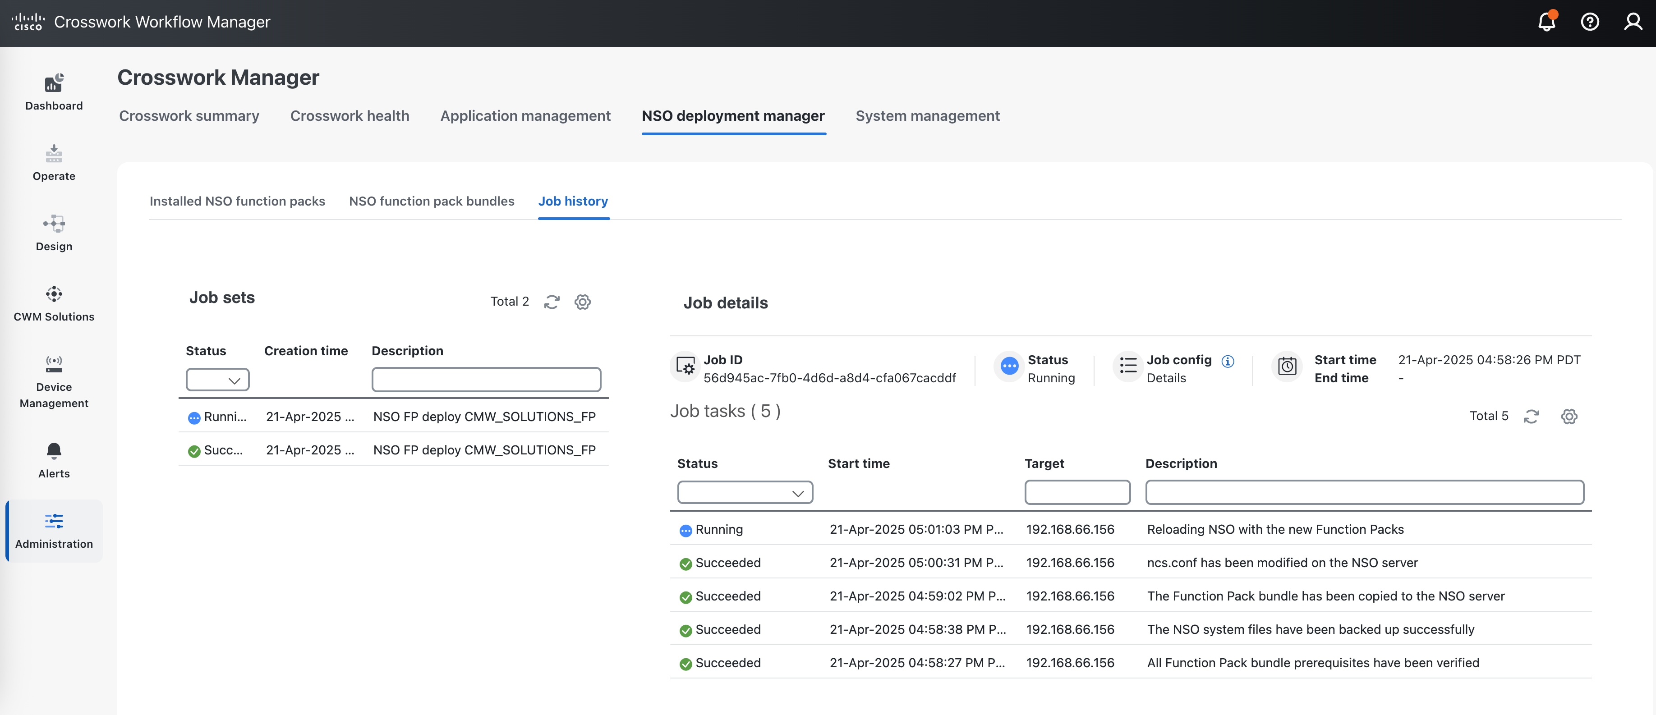Screen dimensions: 1656x715
Task: Click the Job tasks Target column header
Action: [x=1044, y=464]
